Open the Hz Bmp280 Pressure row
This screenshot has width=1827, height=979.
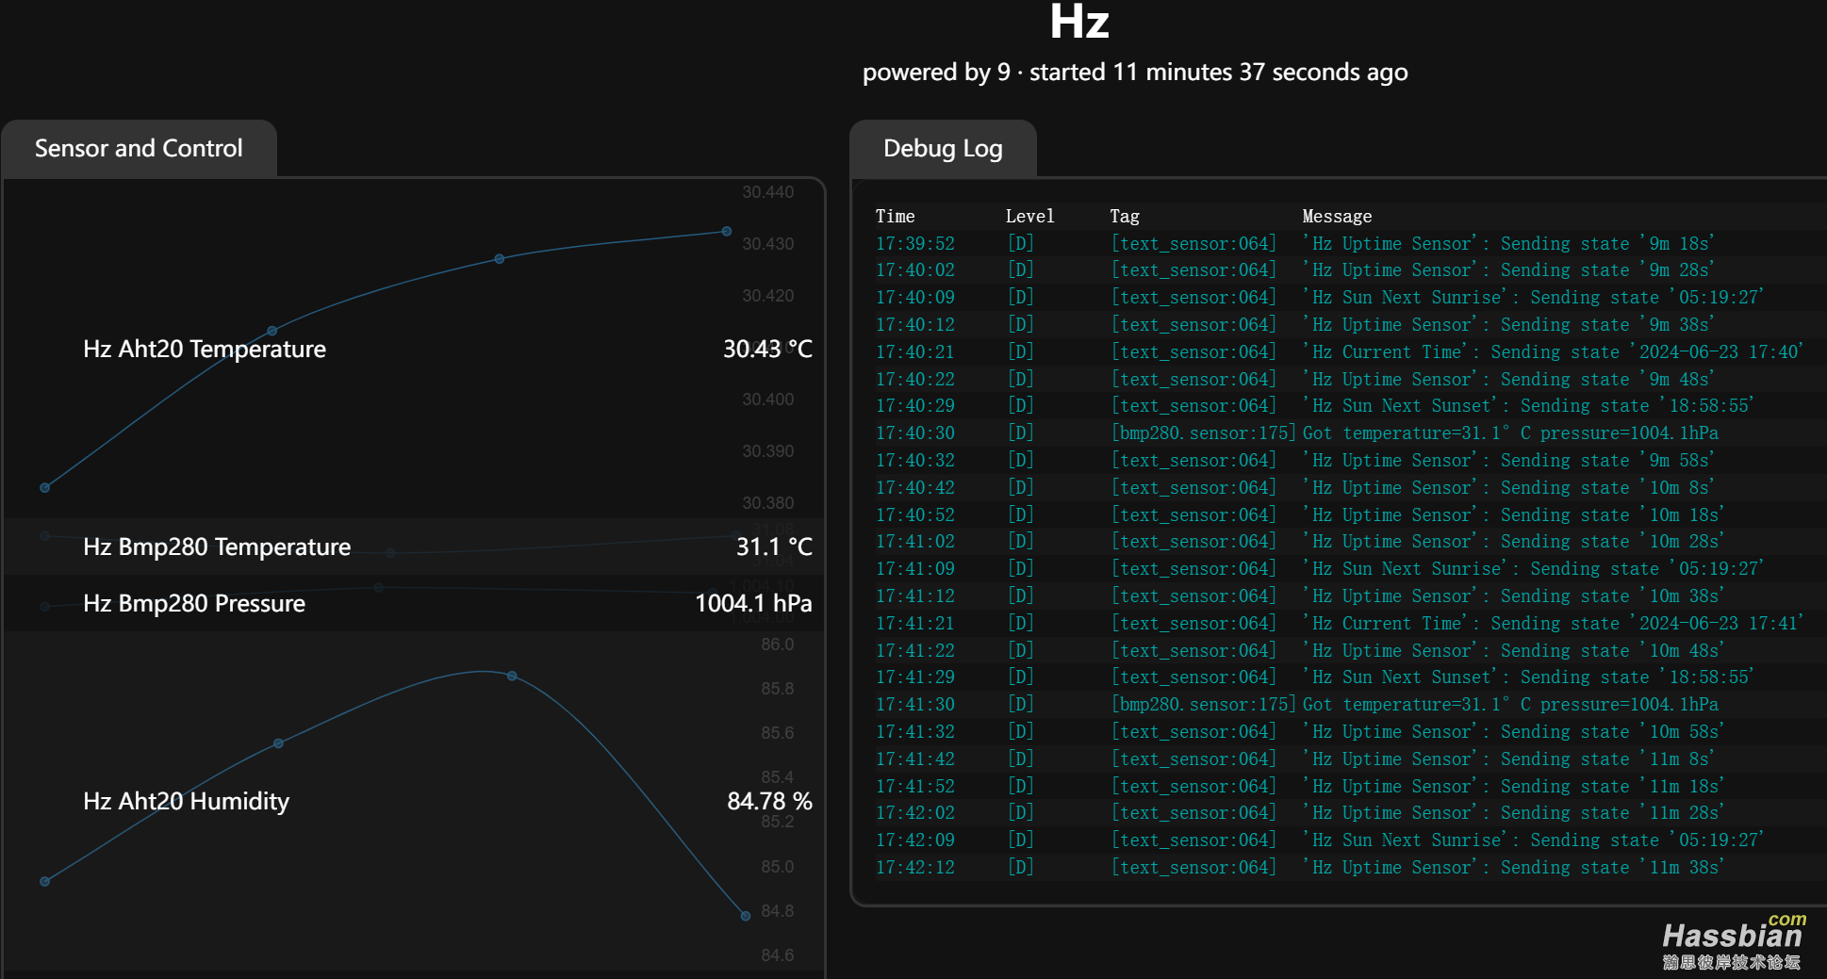[414, 603]
